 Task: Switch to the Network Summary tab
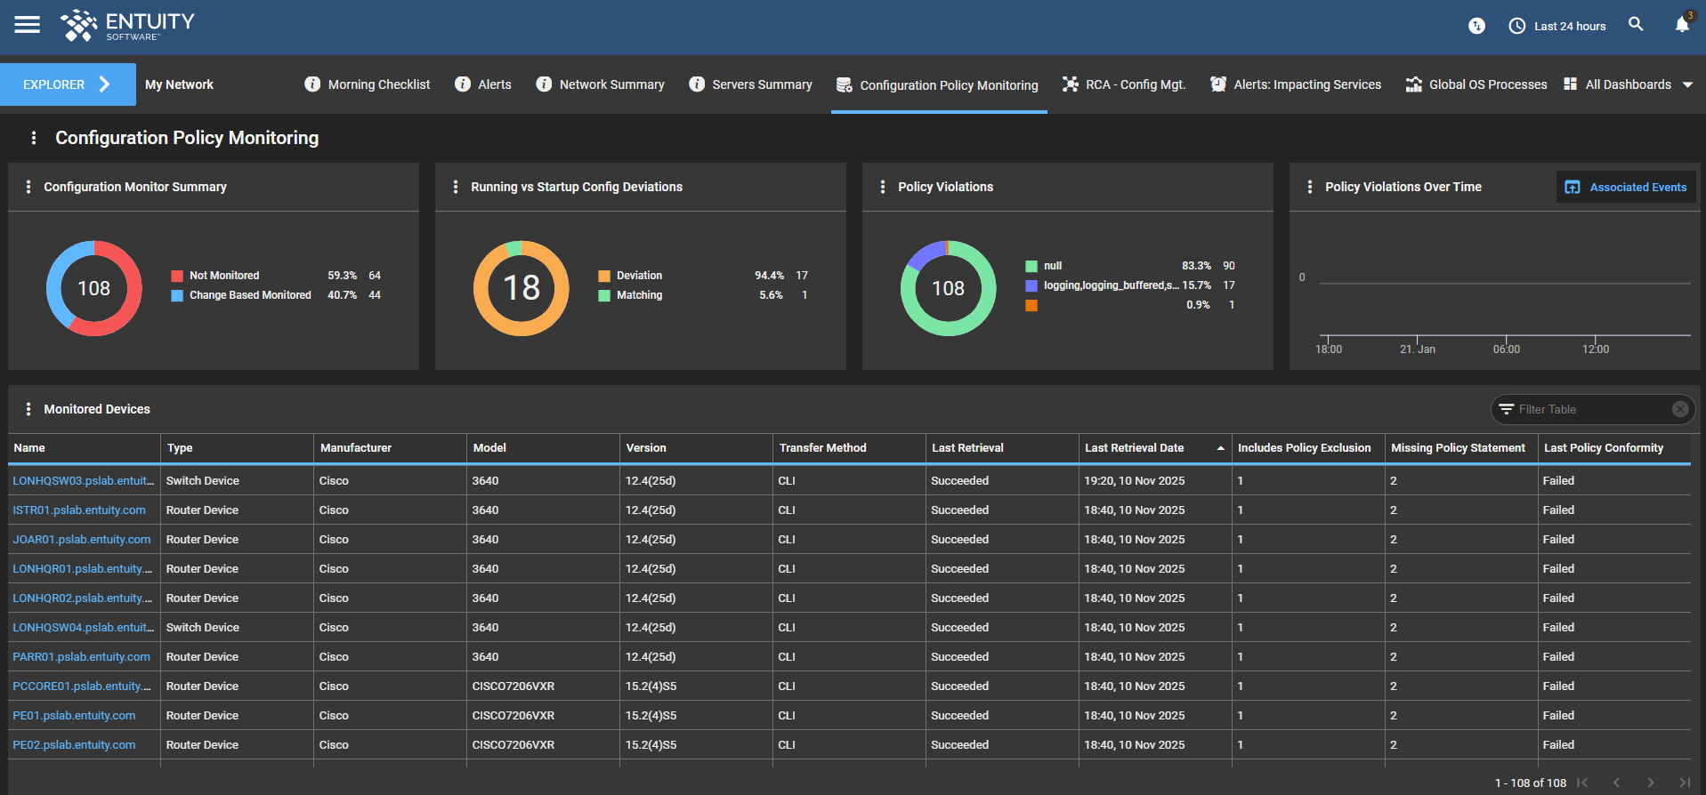(610, 84)
